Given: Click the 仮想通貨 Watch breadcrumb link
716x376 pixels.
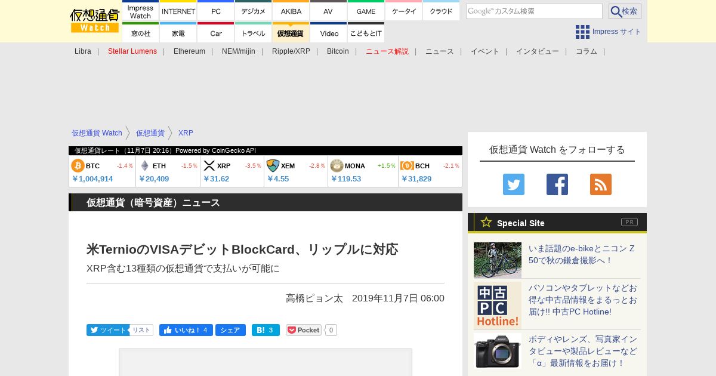Looking at the screenshot, I should coord(97,133).
